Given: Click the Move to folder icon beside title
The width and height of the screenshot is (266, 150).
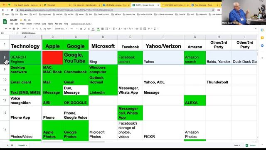Looking at the screenshot, I should (25, 20).
